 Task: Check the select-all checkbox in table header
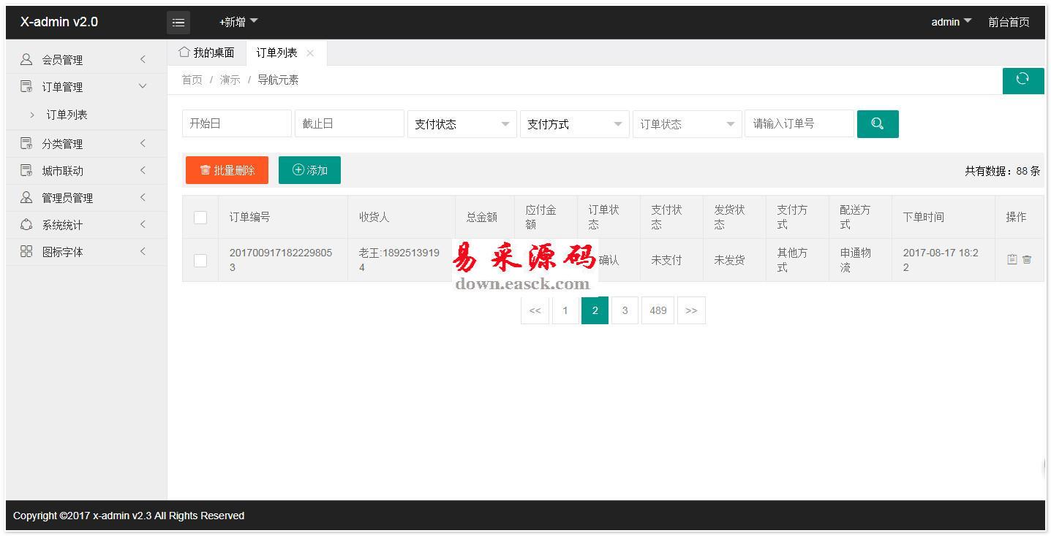[200, 217]
